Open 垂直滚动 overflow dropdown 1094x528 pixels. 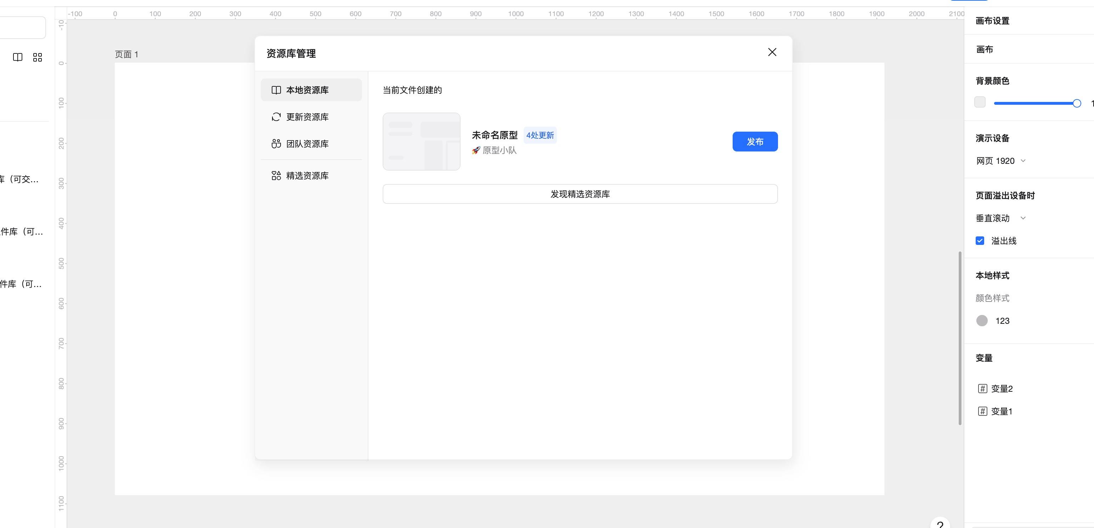(1000, 218)
